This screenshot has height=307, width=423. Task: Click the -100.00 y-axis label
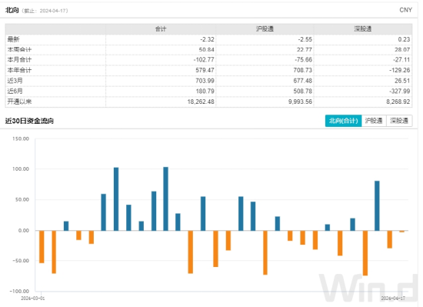click(x=19, y=291)
